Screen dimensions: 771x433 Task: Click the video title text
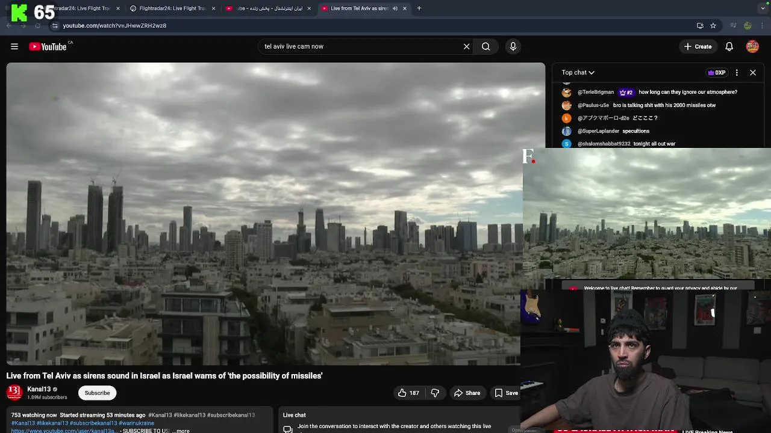(164, 376)
